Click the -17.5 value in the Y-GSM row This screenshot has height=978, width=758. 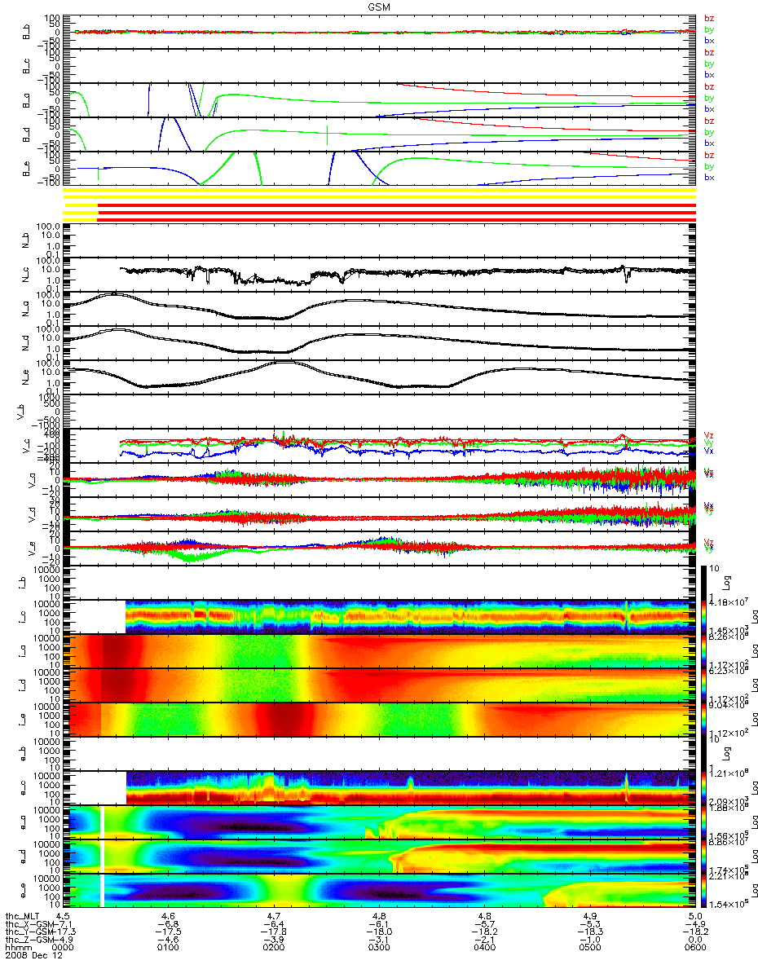[x=169, y=932]
